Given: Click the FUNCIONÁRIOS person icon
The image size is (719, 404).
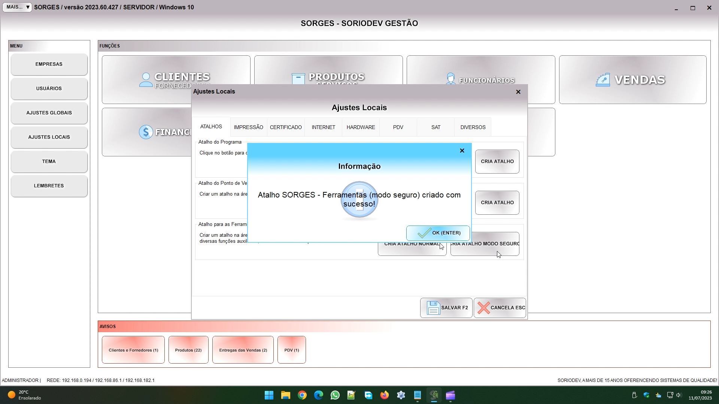Looking at the screenshot, I should (450, 78).
